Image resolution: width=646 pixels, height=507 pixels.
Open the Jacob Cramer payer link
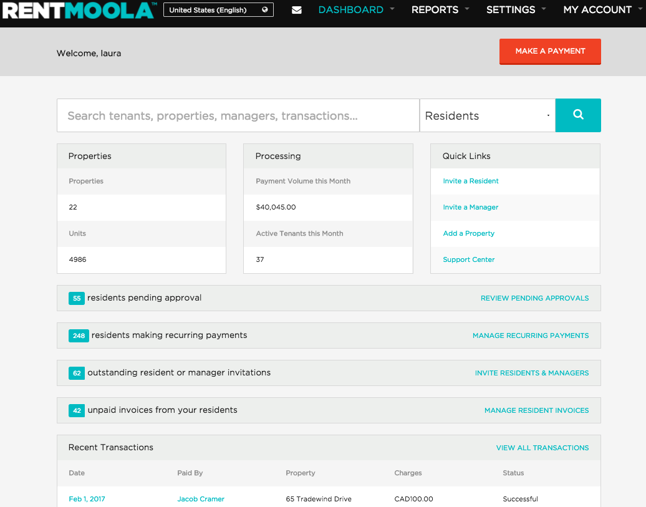[201, 499]
